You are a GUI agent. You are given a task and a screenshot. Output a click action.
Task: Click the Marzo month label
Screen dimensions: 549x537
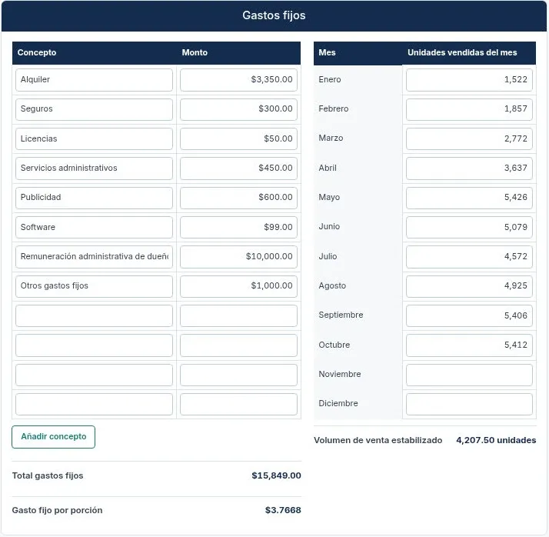click(x=331, y=138)
